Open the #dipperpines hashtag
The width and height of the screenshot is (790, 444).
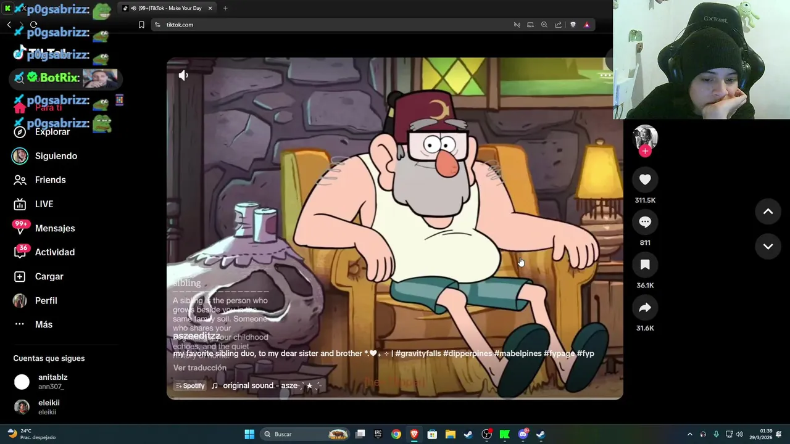(467, 353)
